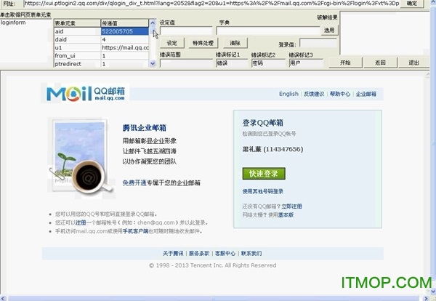Select loginform in the form list
Viewport: 436px width, 301px height.
click(x=13, y=23)
